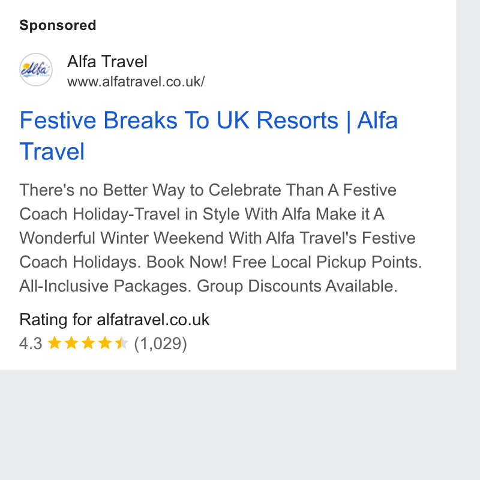480x480 pixels.
Task: Click the Sponsored label
Action: coord(58,25)
